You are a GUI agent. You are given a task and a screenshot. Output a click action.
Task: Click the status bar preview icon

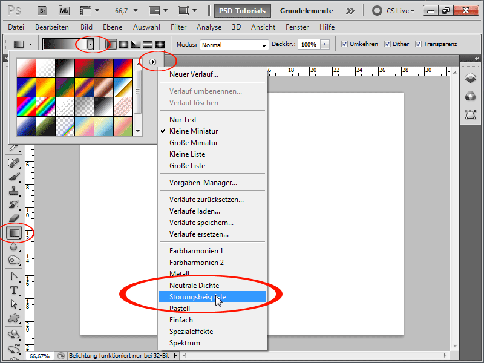61,356
